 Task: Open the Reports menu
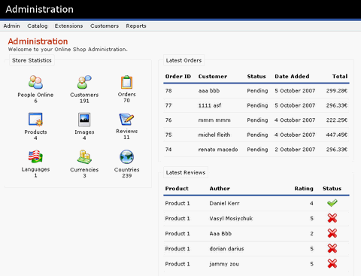tap(136, 26)
